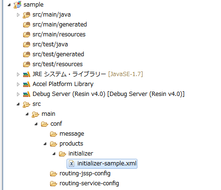Click the src/test/java folder icon
This screenshot has width=221, height=190.
(26, 44)
